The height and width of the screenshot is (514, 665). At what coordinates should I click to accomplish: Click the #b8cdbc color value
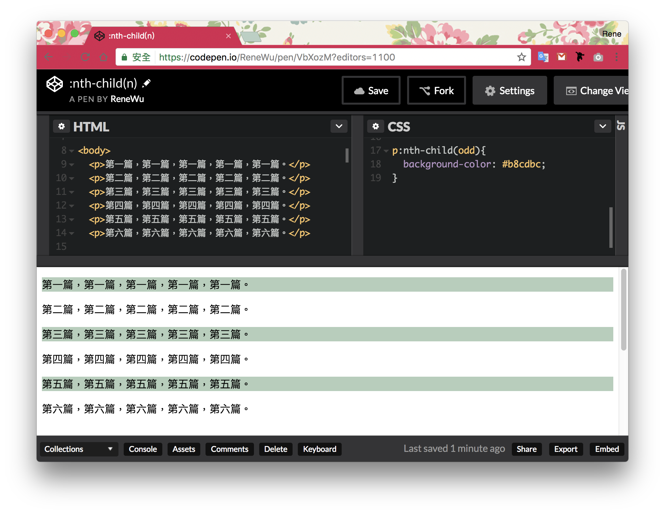pyautogui.click(x=521, y=164)
